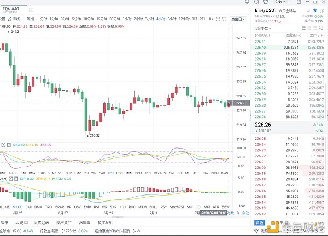Switch chart to 1分钟 interval
Screen dimensions: 328x236
tap(54, 19)
